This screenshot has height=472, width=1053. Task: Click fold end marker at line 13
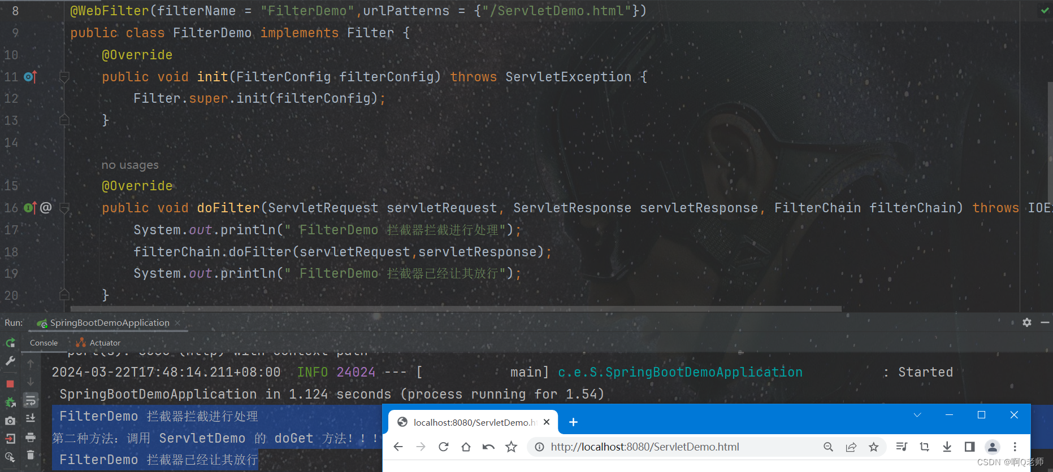point(64,120)
